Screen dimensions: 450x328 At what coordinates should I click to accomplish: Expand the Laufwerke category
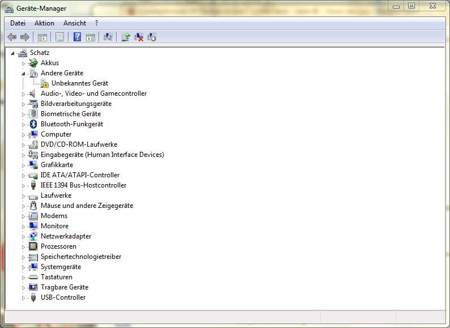(24, 196)
